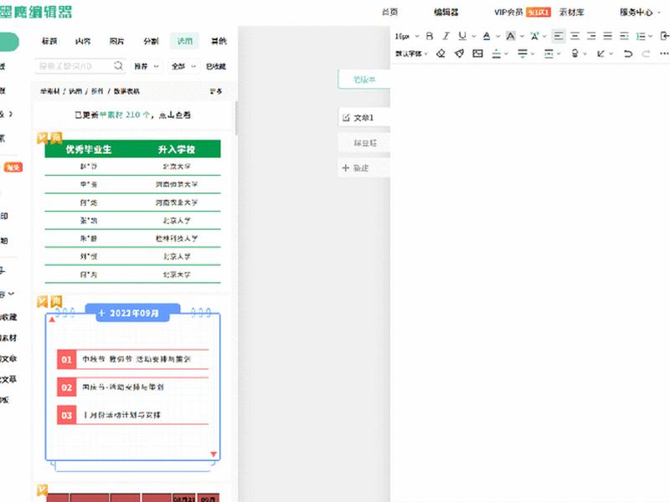Viewport: 670px width, 502px height.
Task: Open the 默认字体 font family dropdown
Action: point(411,54)
